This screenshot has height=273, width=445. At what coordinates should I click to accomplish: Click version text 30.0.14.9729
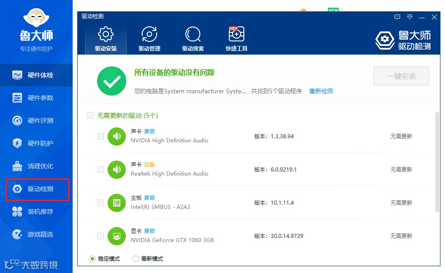click(287, 236)
